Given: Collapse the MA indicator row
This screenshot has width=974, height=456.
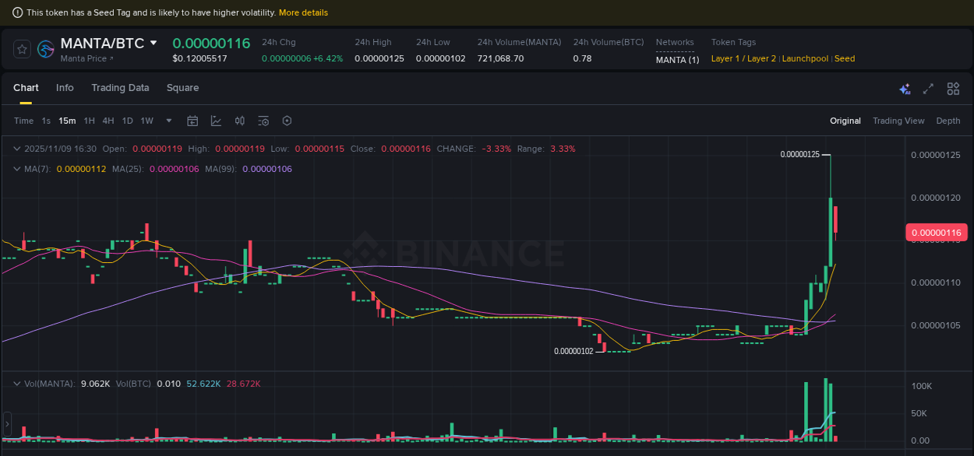Looking at the screenshot, I should 16,168.
